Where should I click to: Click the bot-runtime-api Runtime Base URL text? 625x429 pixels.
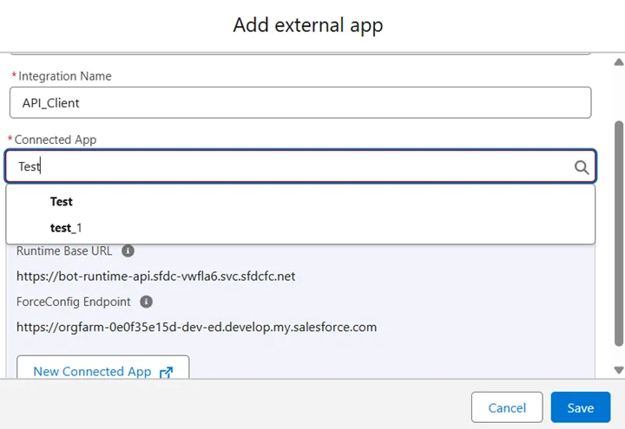click(x=156, y=276)
